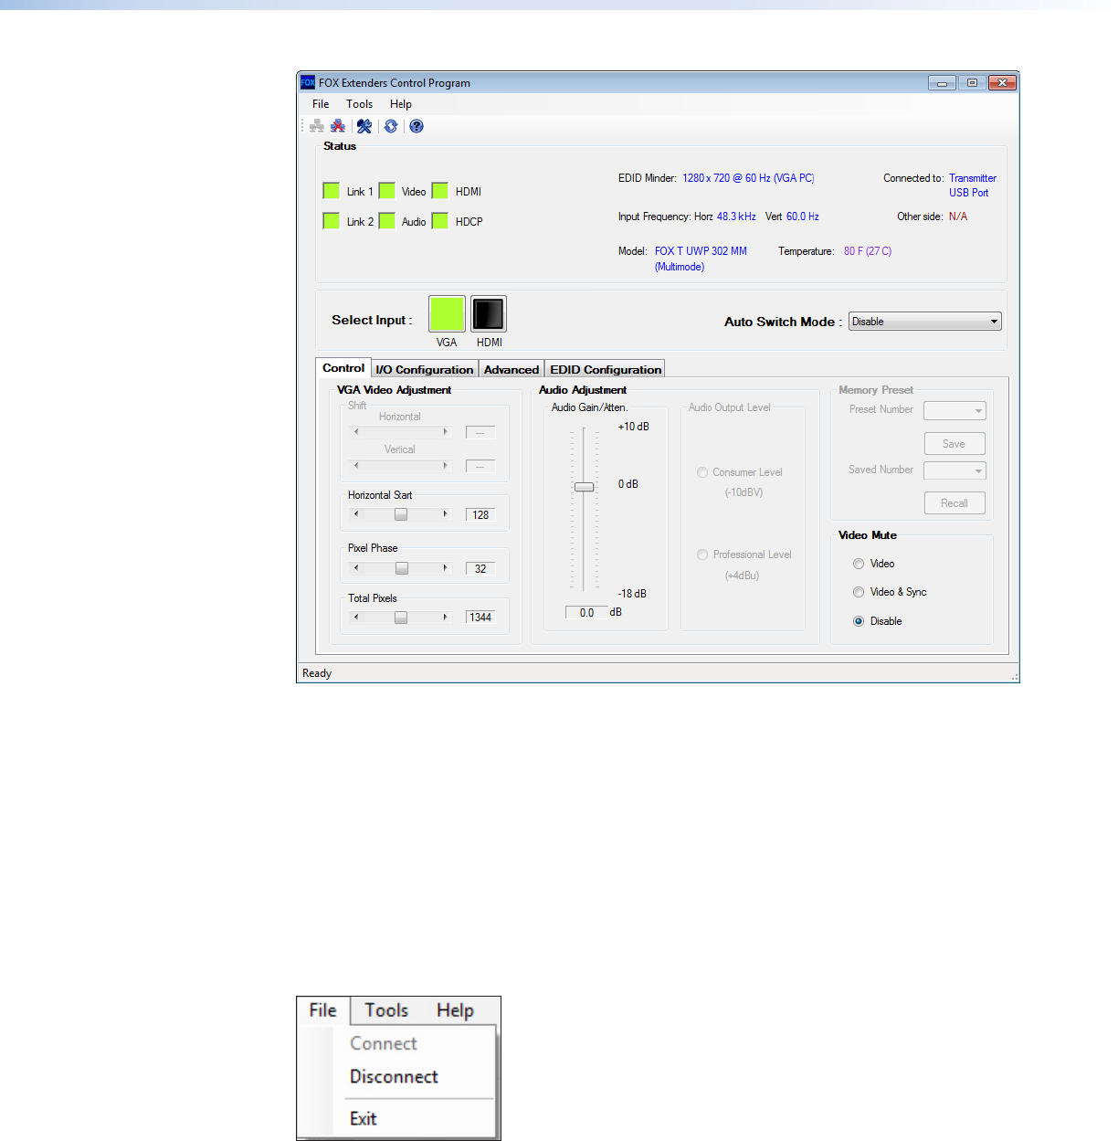
Task: Click left arrow of Pixel Phase slider
Action: click(x=356, y=568)
